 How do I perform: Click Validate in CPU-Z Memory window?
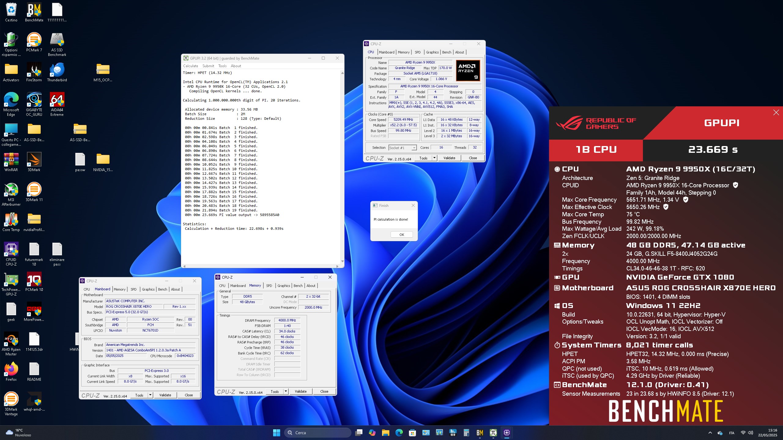[x=301, y=391]
